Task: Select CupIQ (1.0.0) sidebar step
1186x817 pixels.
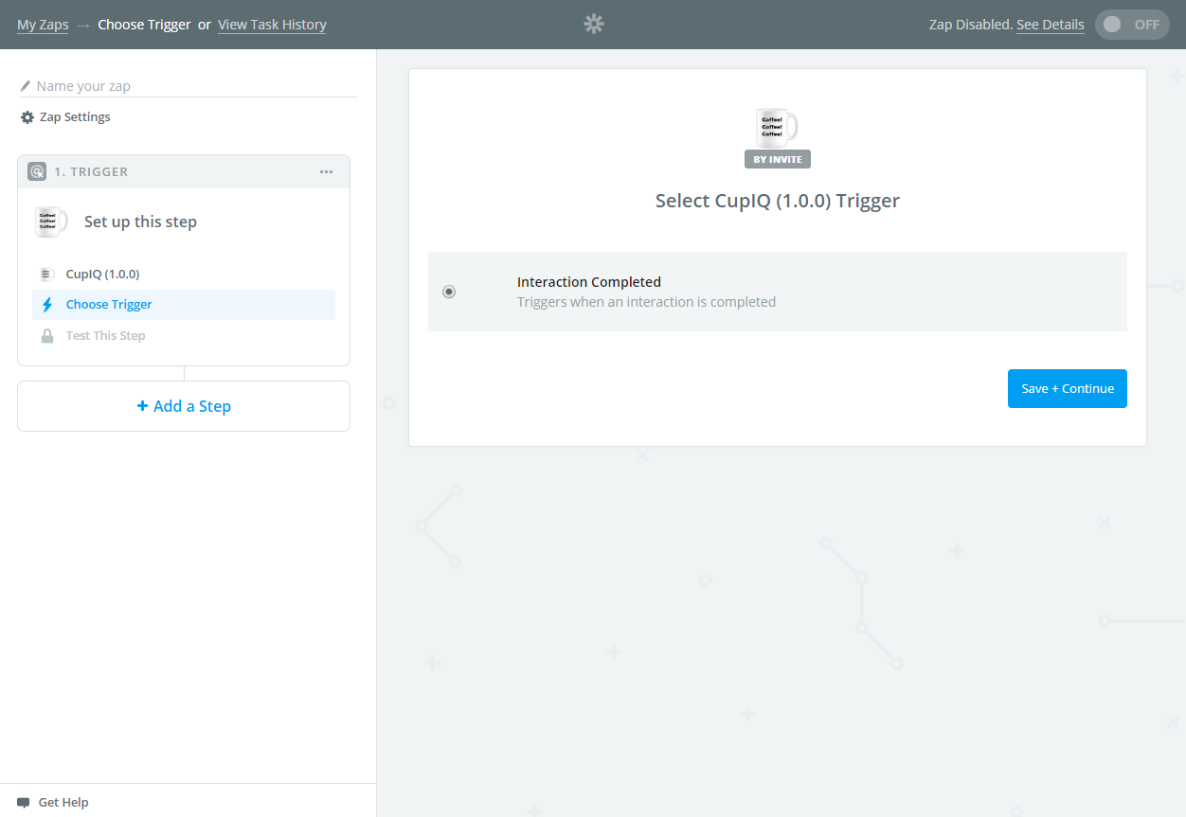Action: point(184,275)
